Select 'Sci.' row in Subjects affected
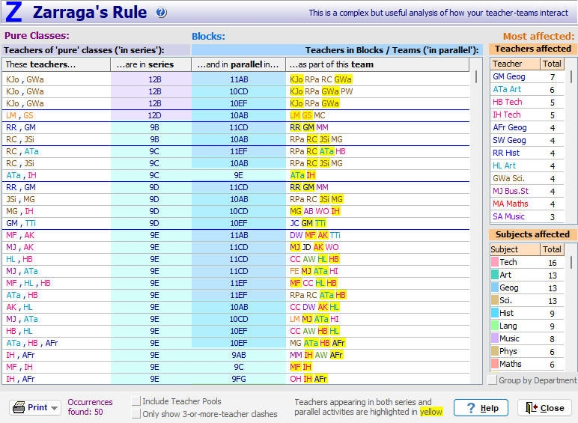Image resolution: width=578 pixels, height=423 pixels. (527, 300)
